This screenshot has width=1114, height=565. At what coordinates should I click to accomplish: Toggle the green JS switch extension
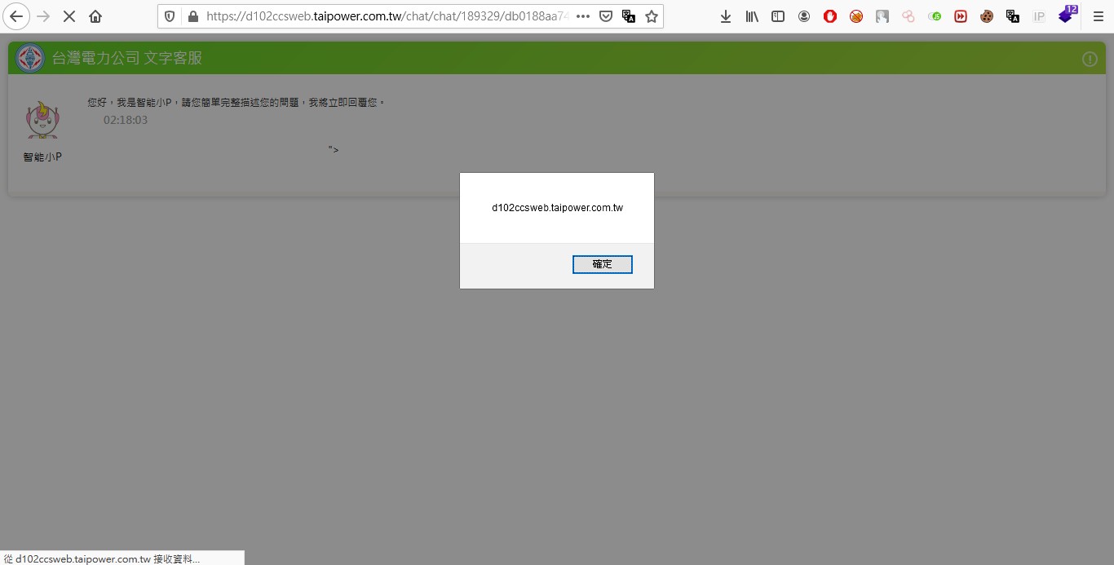click(935, 16)
